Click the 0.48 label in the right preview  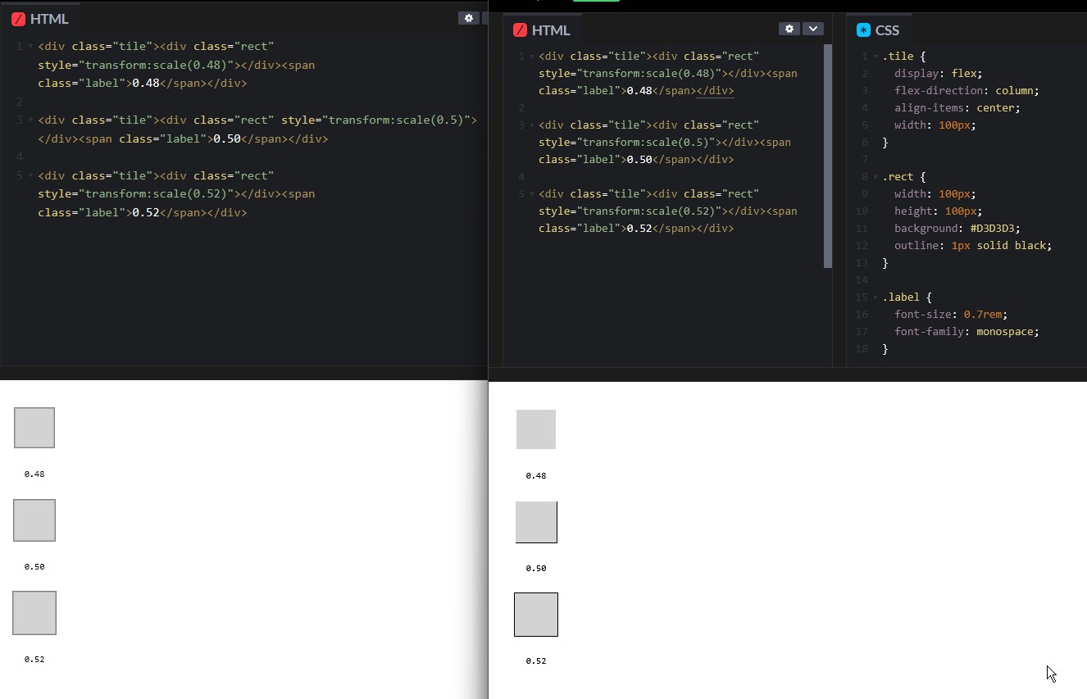click(536, 476)
